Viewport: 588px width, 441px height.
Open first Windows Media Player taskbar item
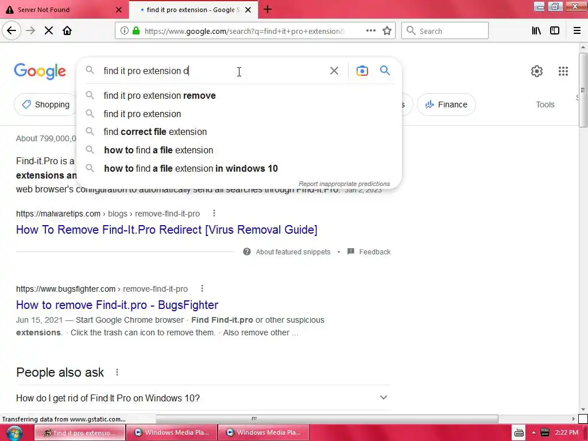click(172, 433)
